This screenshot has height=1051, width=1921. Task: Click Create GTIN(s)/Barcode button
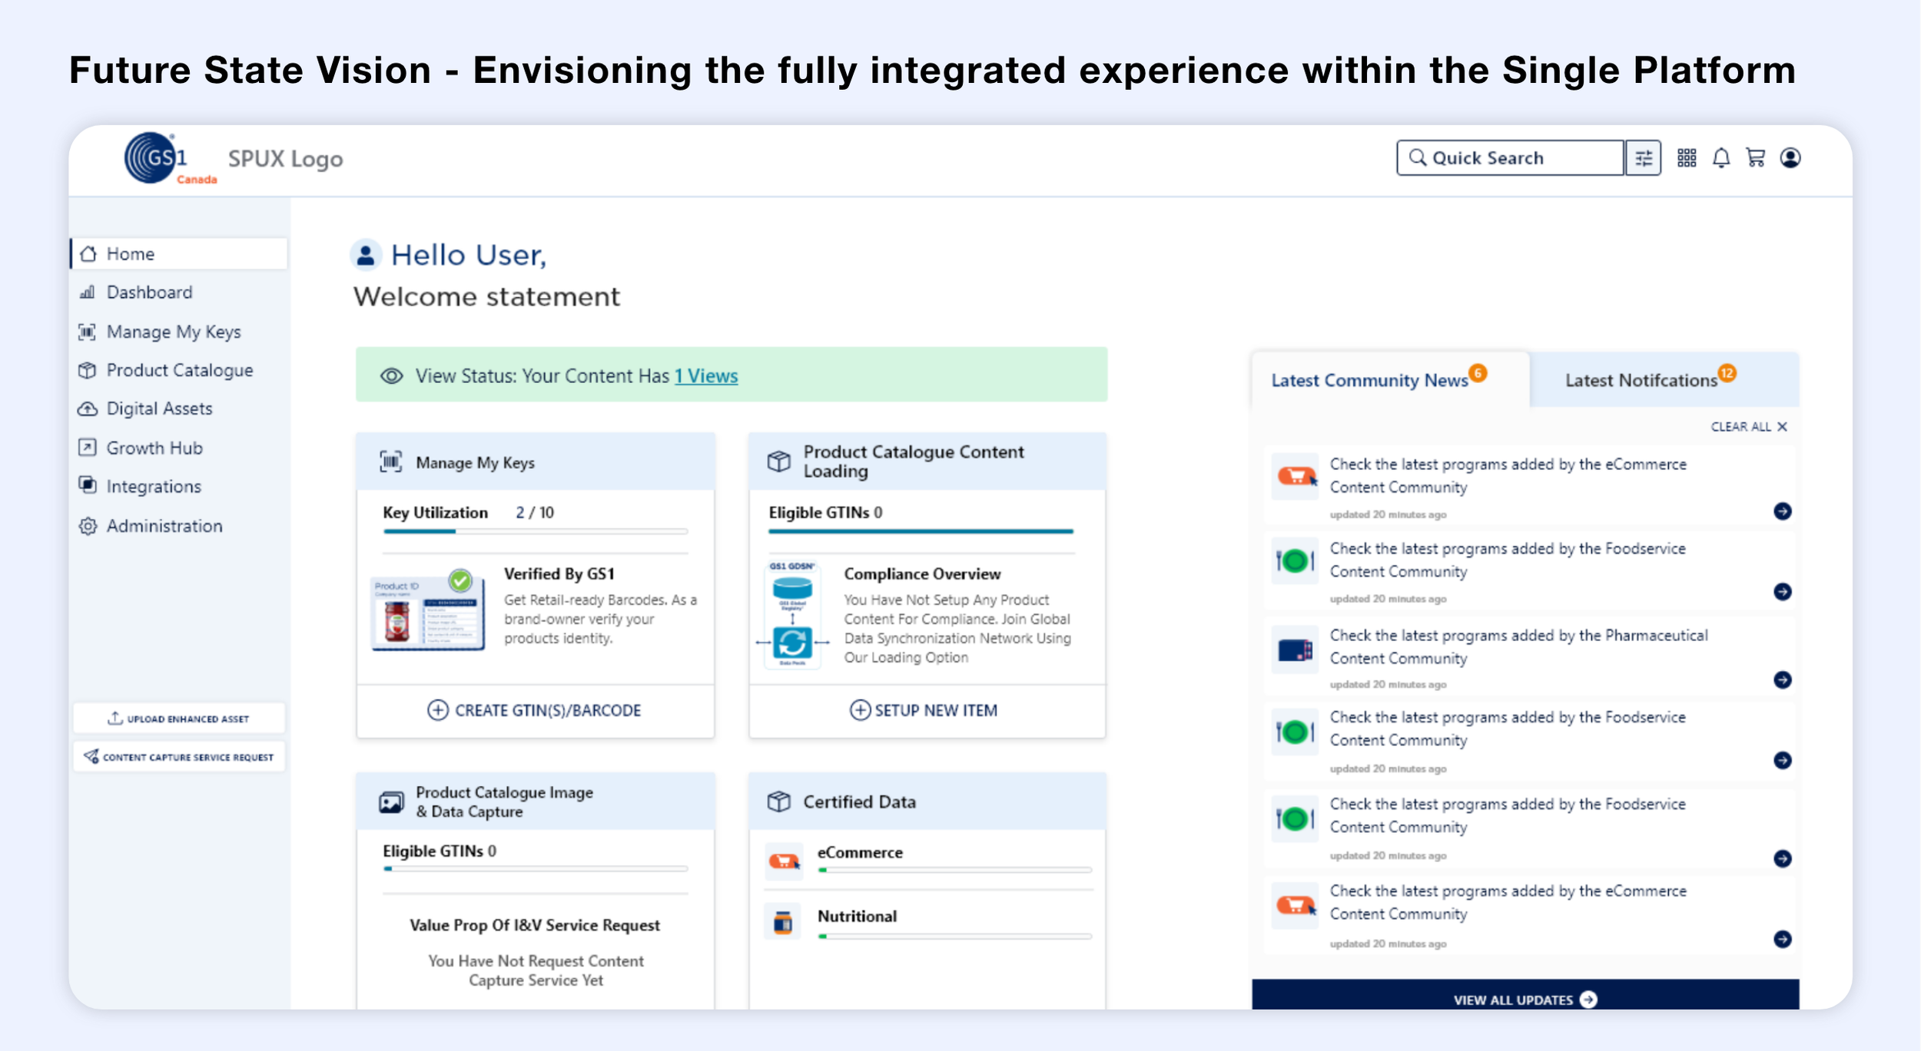pyautogui.click(x=535, y=710)
